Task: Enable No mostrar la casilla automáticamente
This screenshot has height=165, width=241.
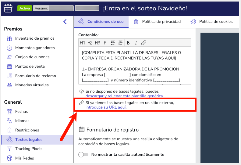Action: pos(83,155)
